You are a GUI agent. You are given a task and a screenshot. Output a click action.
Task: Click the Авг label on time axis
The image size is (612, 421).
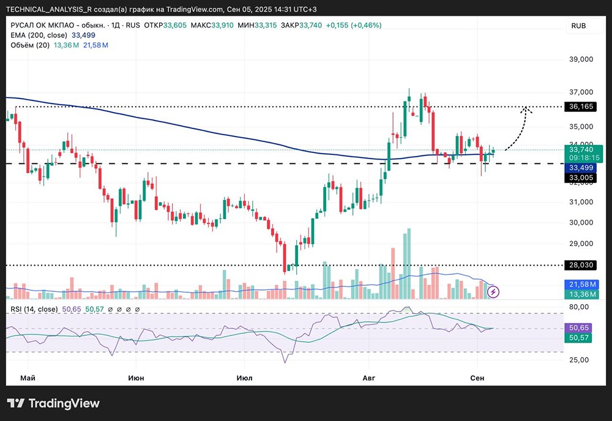pyautogui.click(x=369, y=378)
